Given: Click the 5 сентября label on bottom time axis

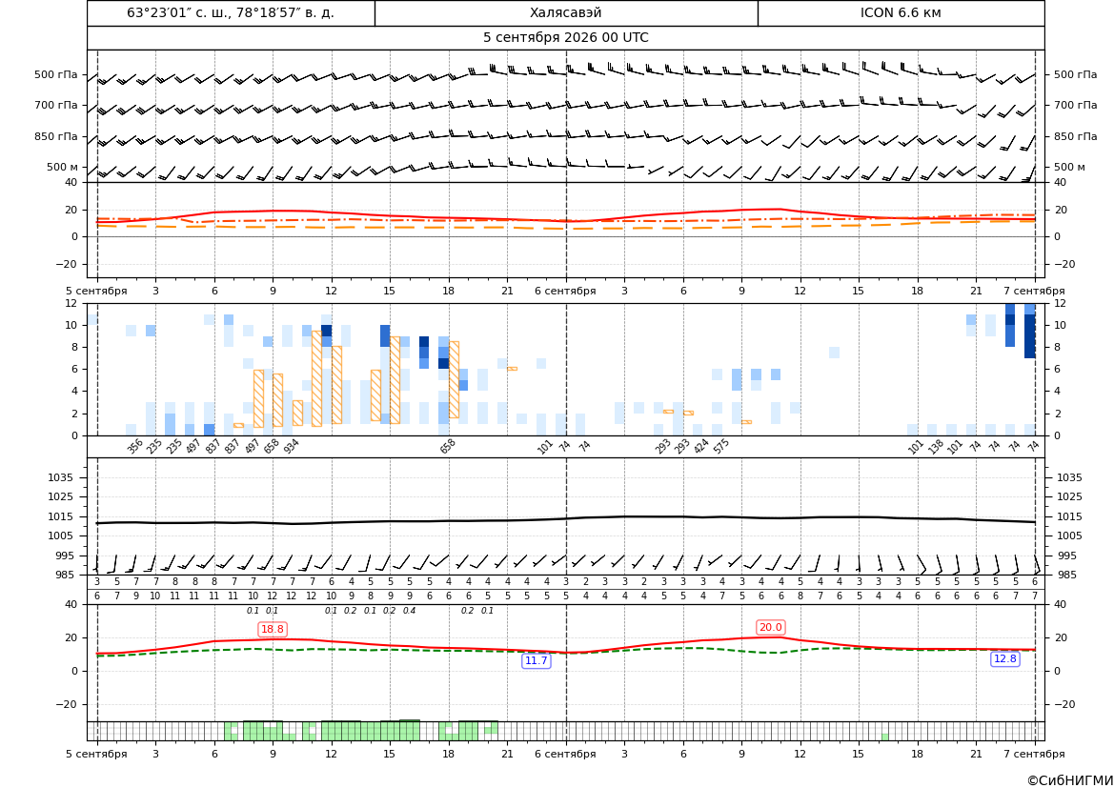Looking at the screenshot, I should [96, 754].
